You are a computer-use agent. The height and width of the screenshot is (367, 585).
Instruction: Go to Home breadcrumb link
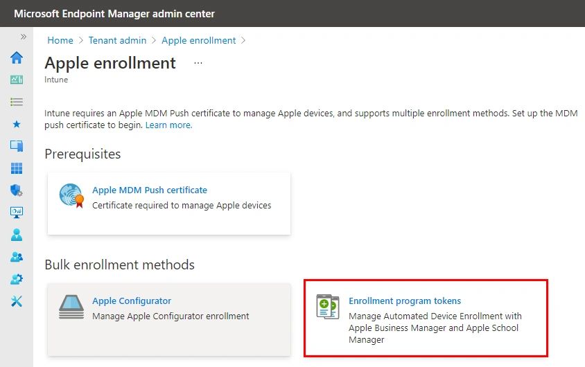click(x=60, y=40)
